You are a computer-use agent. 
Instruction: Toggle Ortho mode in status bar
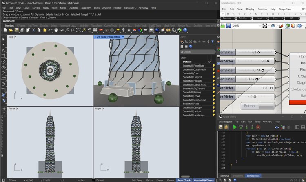(149, 180)
